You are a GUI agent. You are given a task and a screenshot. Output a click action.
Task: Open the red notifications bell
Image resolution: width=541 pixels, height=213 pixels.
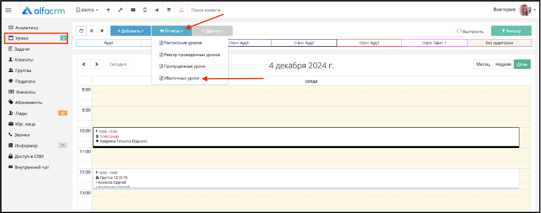(181, 10)
